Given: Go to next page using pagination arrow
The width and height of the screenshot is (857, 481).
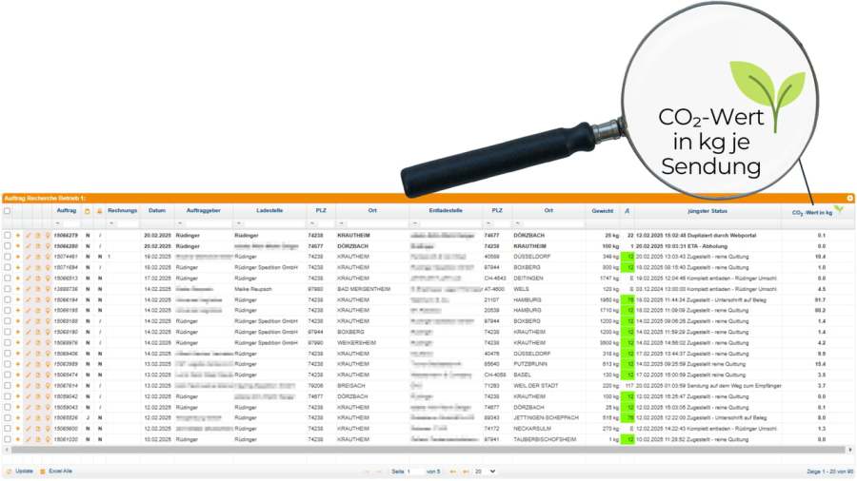Looking at the screenshot, I should 453,471.
